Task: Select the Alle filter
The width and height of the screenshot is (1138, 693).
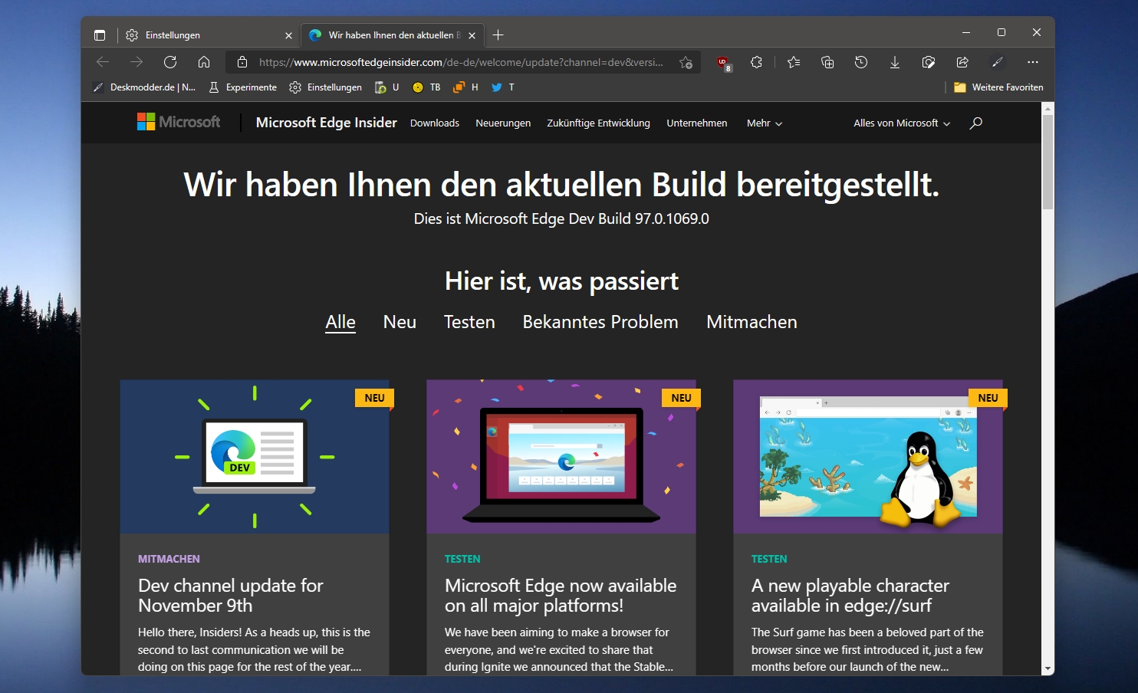Action: click(340, 322)
